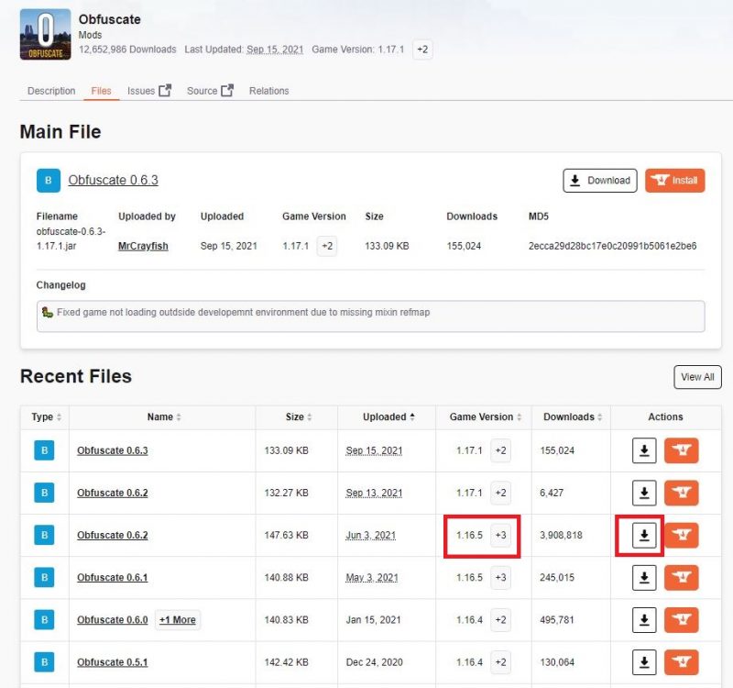733x688 pixels.
Task: Sort recent files by Downloads column
Action: click(x=574, y=416)
